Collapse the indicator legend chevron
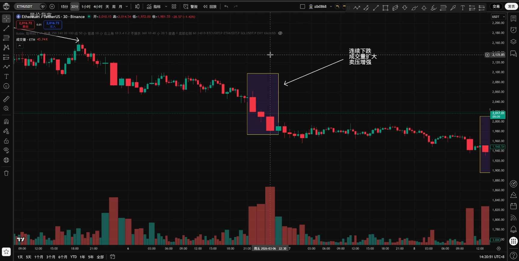The image size is (519, 261). pos(20,46)
